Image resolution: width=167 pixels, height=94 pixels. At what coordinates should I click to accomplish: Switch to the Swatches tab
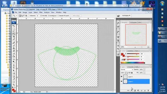[130, 51]
